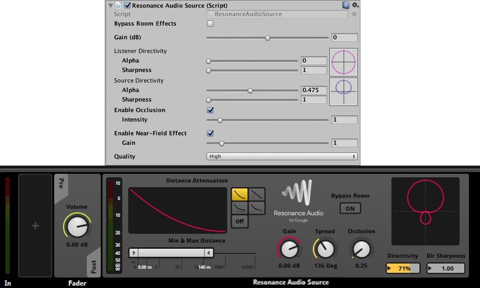The width and height of the screenshot is (480, 288).
Task: Turn distance attenuation Off
Action: click(x=239, y=221)
